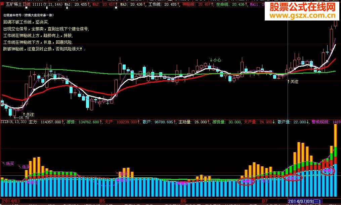Click the 大户量: 24.000 value

(259, 122)
